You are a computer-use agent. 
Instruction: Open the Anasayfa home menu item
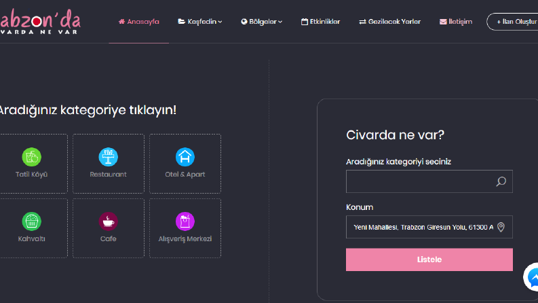tap(138, 22)
